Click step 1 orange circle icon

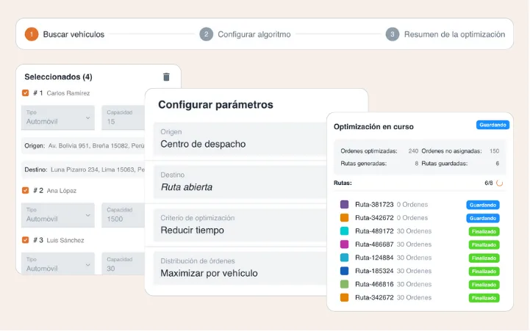[x=32, y=34]
